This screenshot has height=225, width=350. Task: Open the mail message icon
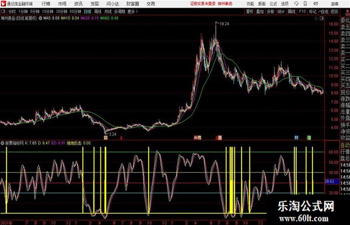316,4
